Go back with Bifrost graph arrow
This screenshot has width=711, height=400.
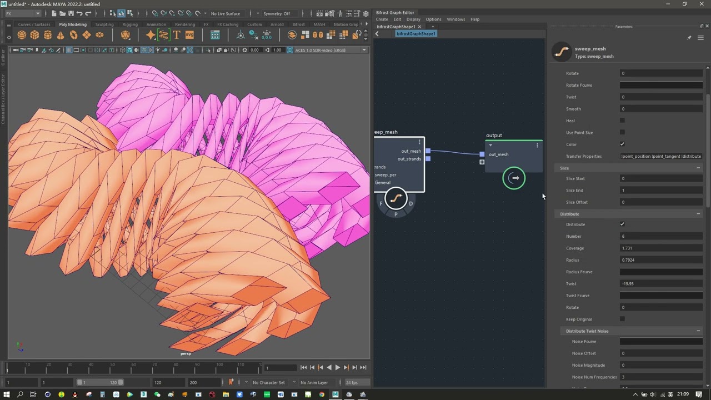coord(377,34)
